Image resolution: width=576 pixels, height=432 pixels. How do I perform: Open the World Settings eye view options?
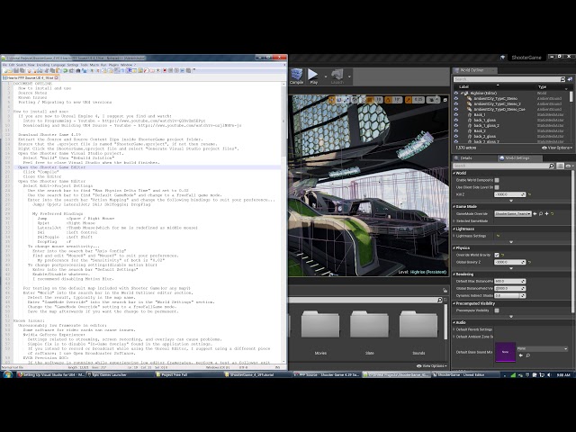tap(569, 166)
